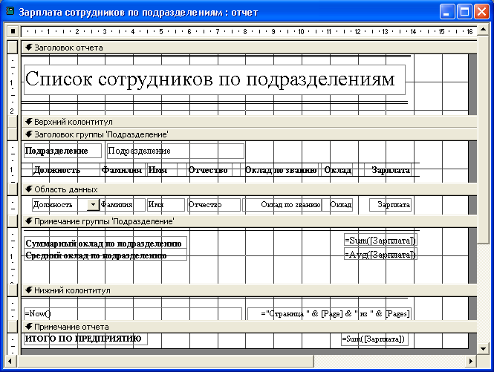Open the Должность combo box dropdown arrow

point(93,205)
